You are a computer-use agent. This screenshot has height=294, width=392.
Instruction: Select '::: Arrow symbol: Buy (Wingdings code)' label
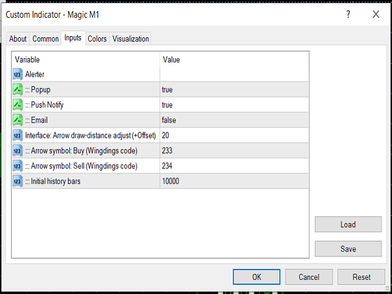[81, 151]
